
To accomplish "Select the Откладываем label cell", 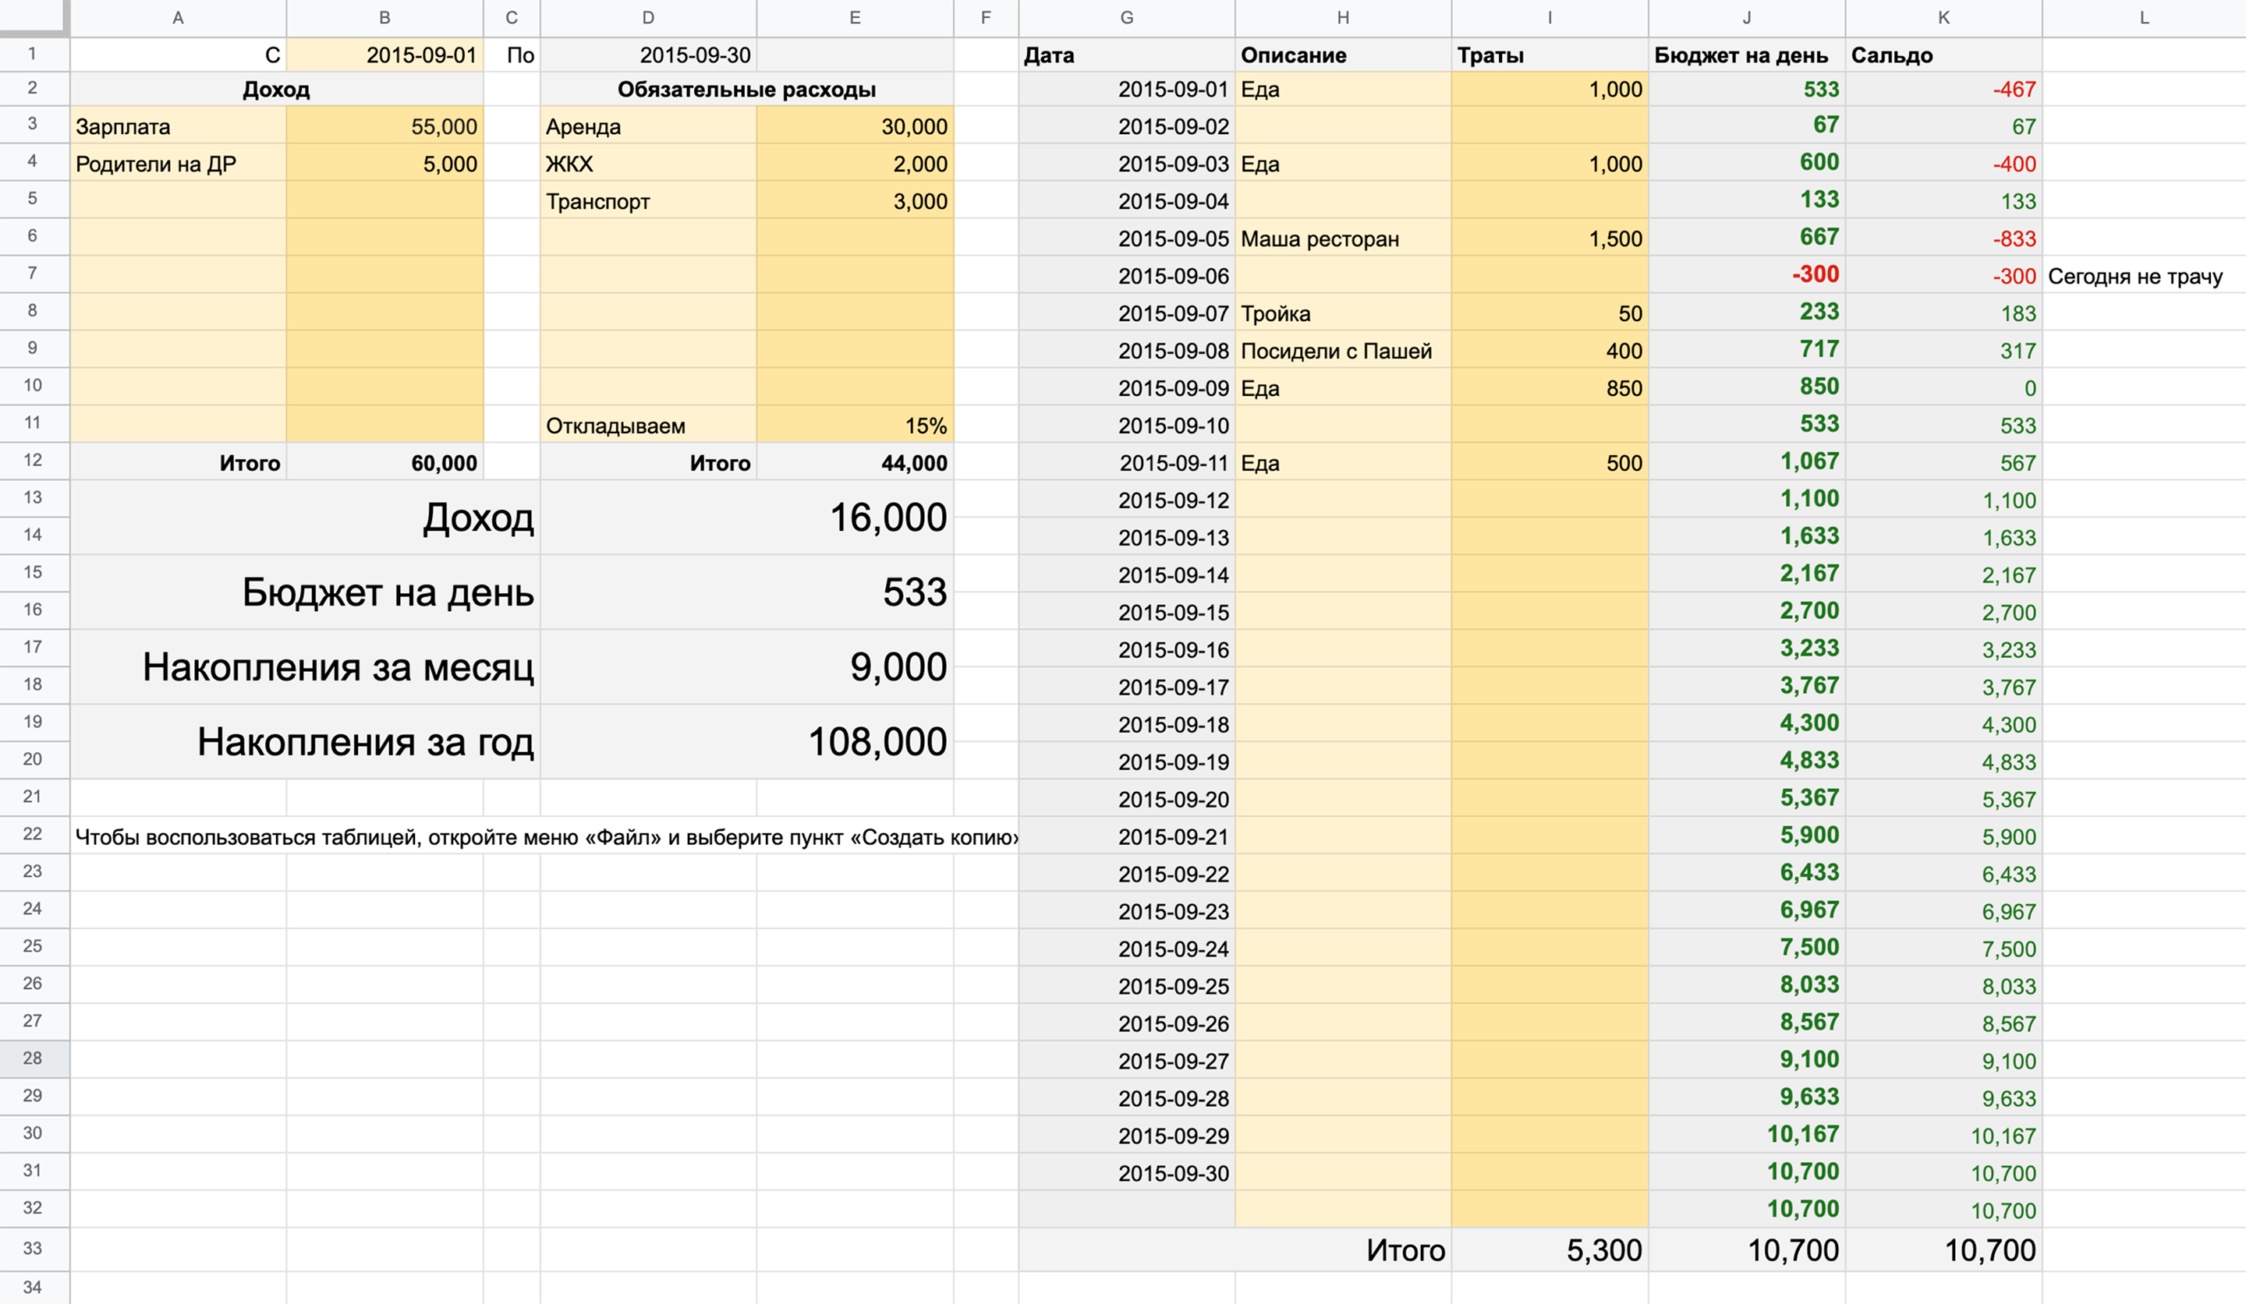I will [x=648, y=426].
